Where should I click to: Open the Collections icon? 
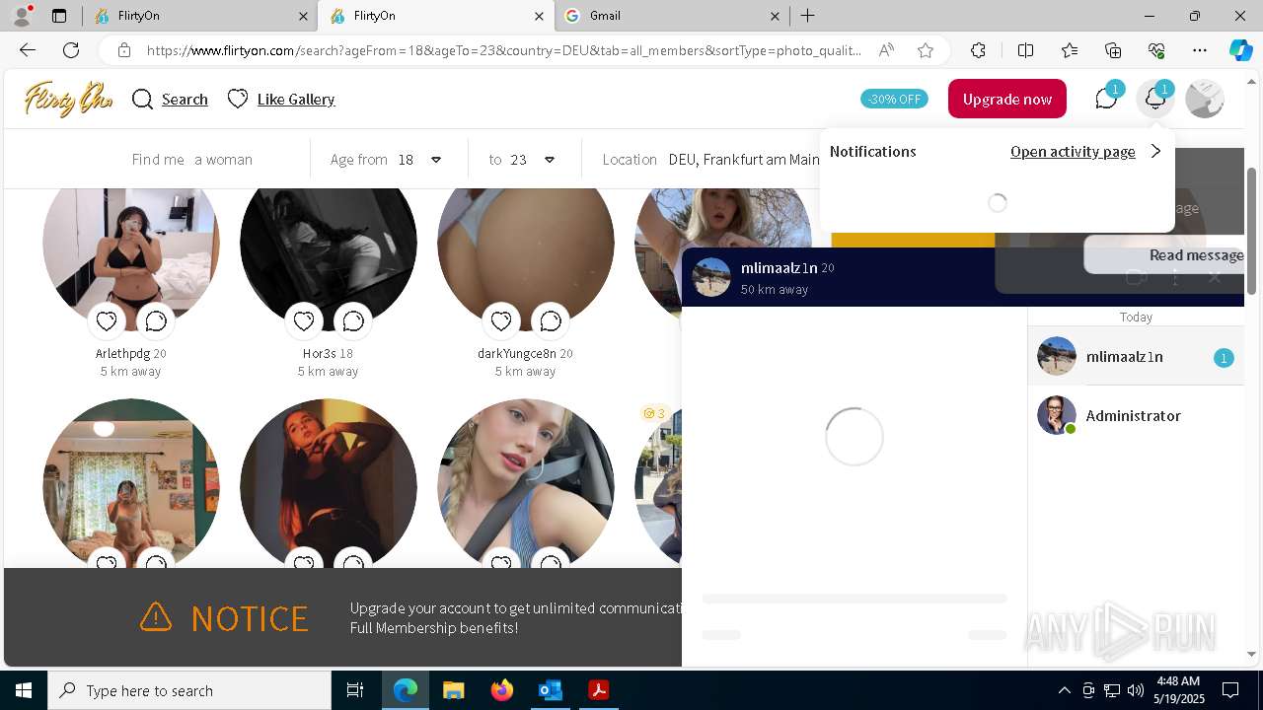pos(1113,50)
